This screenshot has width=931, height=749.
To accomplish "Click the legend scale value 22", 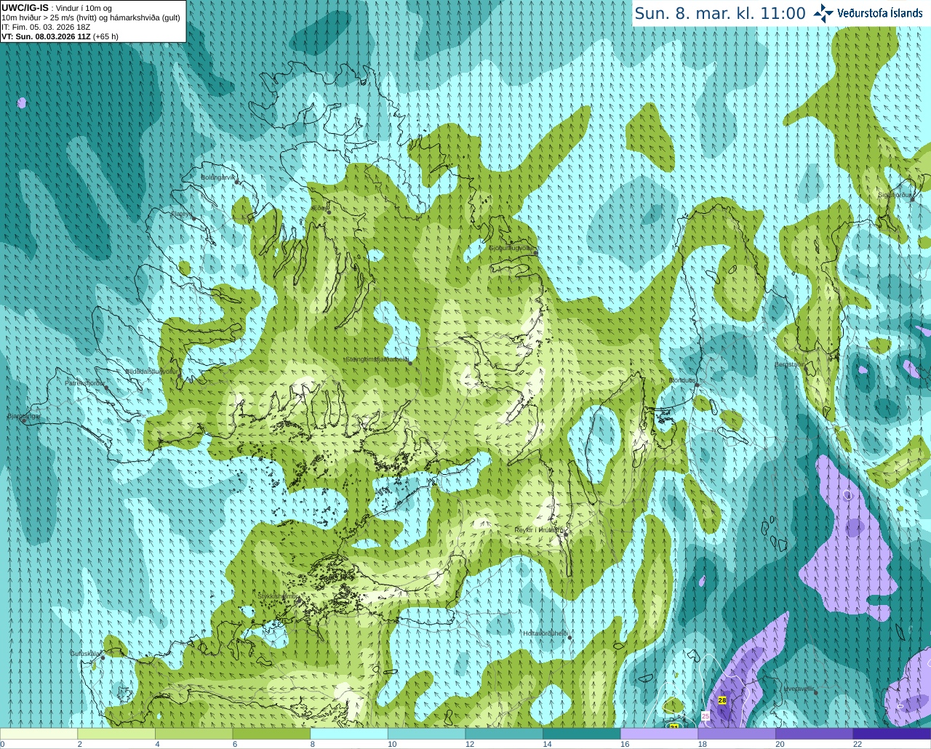I will point(858,744).
